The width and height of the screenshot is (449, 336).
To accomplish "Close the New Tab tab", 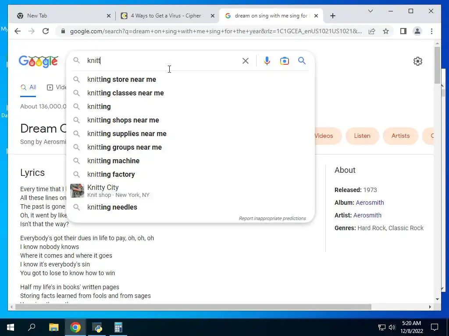I will point(109,16).
